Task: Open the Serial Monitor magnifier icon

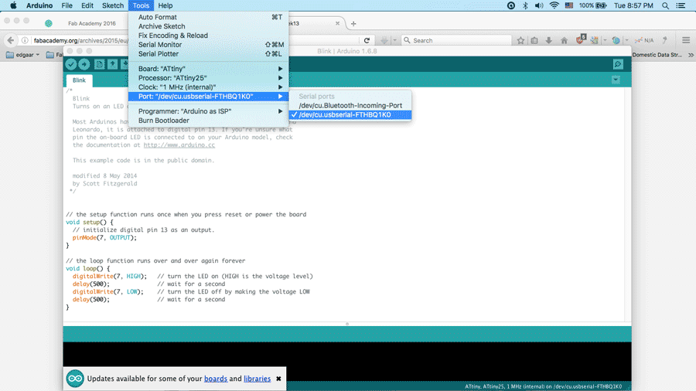Action: (618, 64)
